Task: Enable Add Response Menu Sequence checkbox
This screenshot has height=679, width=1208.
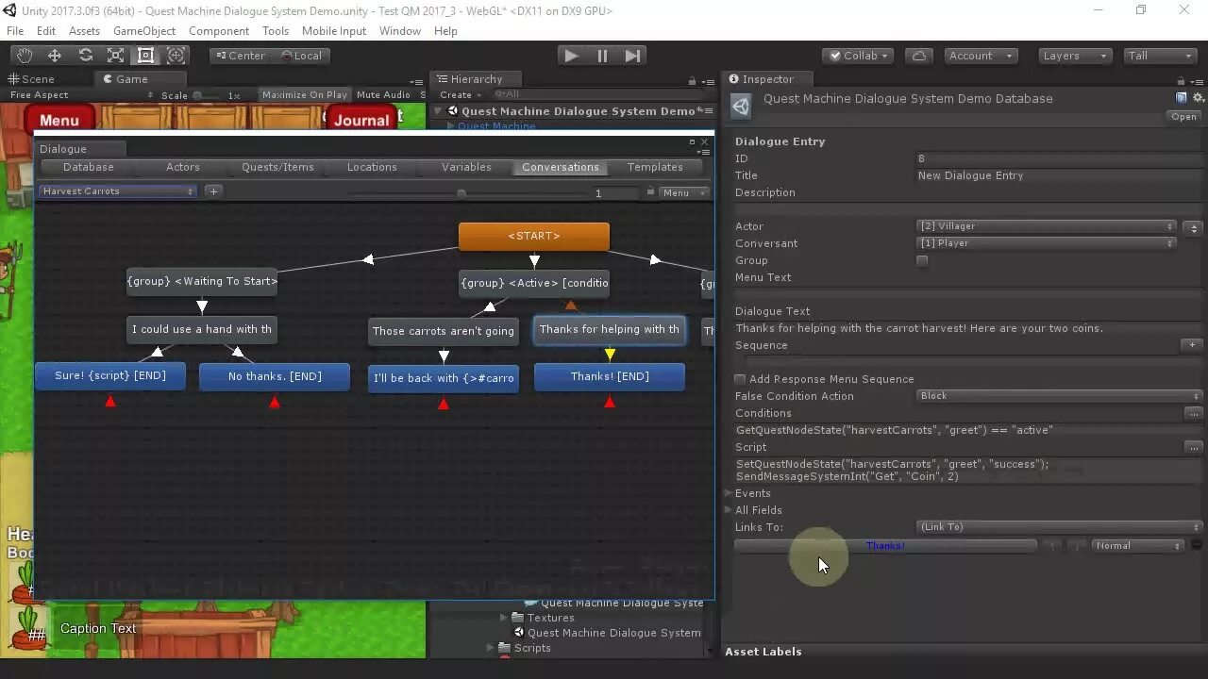Action: [740, 379]
